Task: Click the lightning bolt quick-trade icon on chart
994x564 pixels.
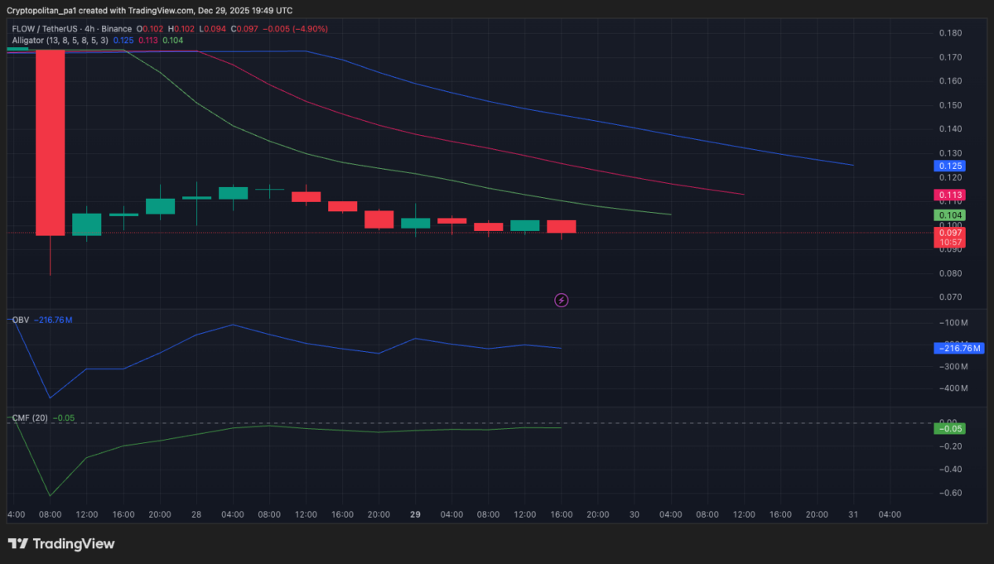Action: (x=561, y=300)
